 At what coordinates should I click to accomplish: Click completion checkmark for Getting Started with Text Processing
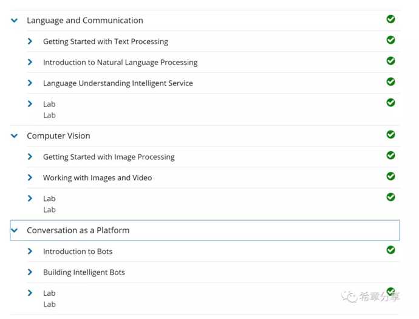(390, 40)
